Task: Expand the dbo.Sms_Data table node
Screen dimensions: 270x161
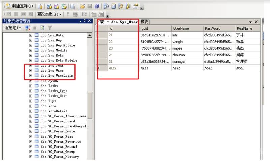Action: pyautogui.click(x=31, y=35)
